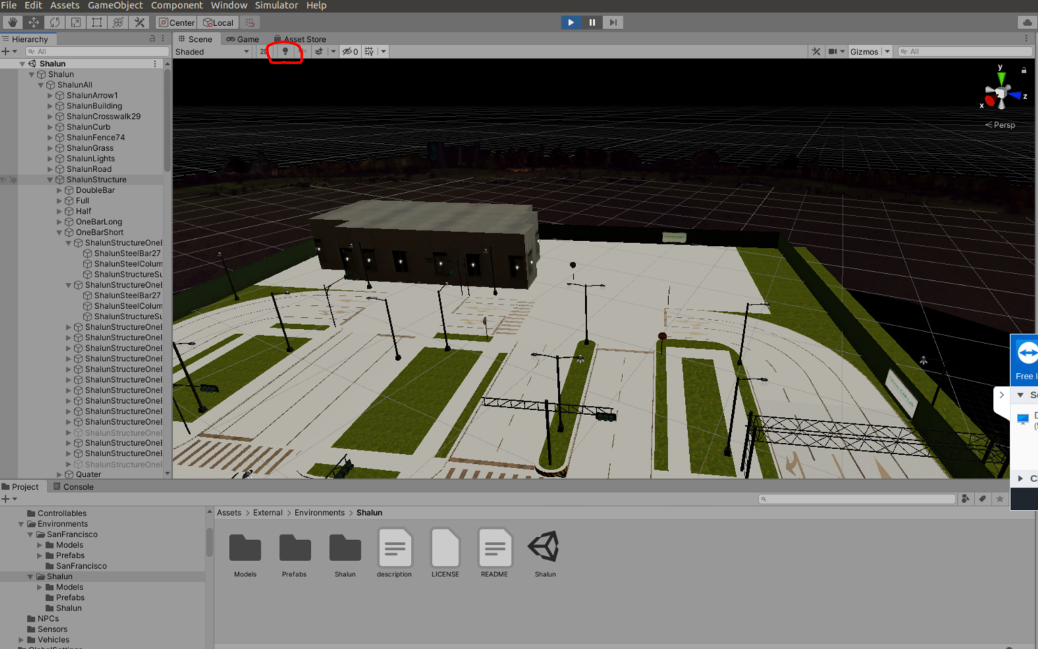Select the Rect transform tool

click(x=96, y=22)
